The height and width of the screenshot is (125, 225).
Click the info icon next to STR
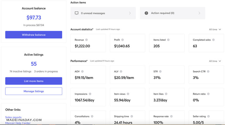coord(160,71)
